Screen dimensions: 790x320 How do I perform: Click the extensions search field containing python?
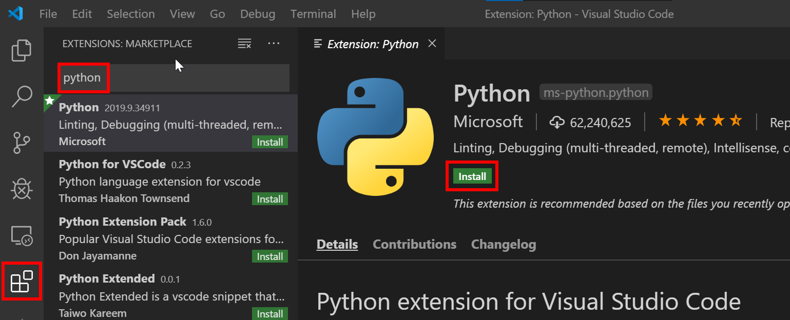(x=174, y=78)
